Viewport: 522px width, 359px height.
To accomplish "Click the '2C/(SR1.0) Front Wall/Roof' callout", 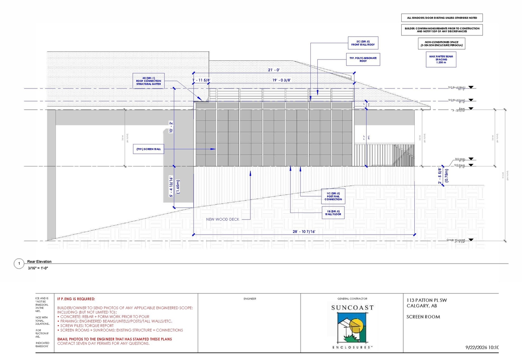I will (x=363, y=43).
